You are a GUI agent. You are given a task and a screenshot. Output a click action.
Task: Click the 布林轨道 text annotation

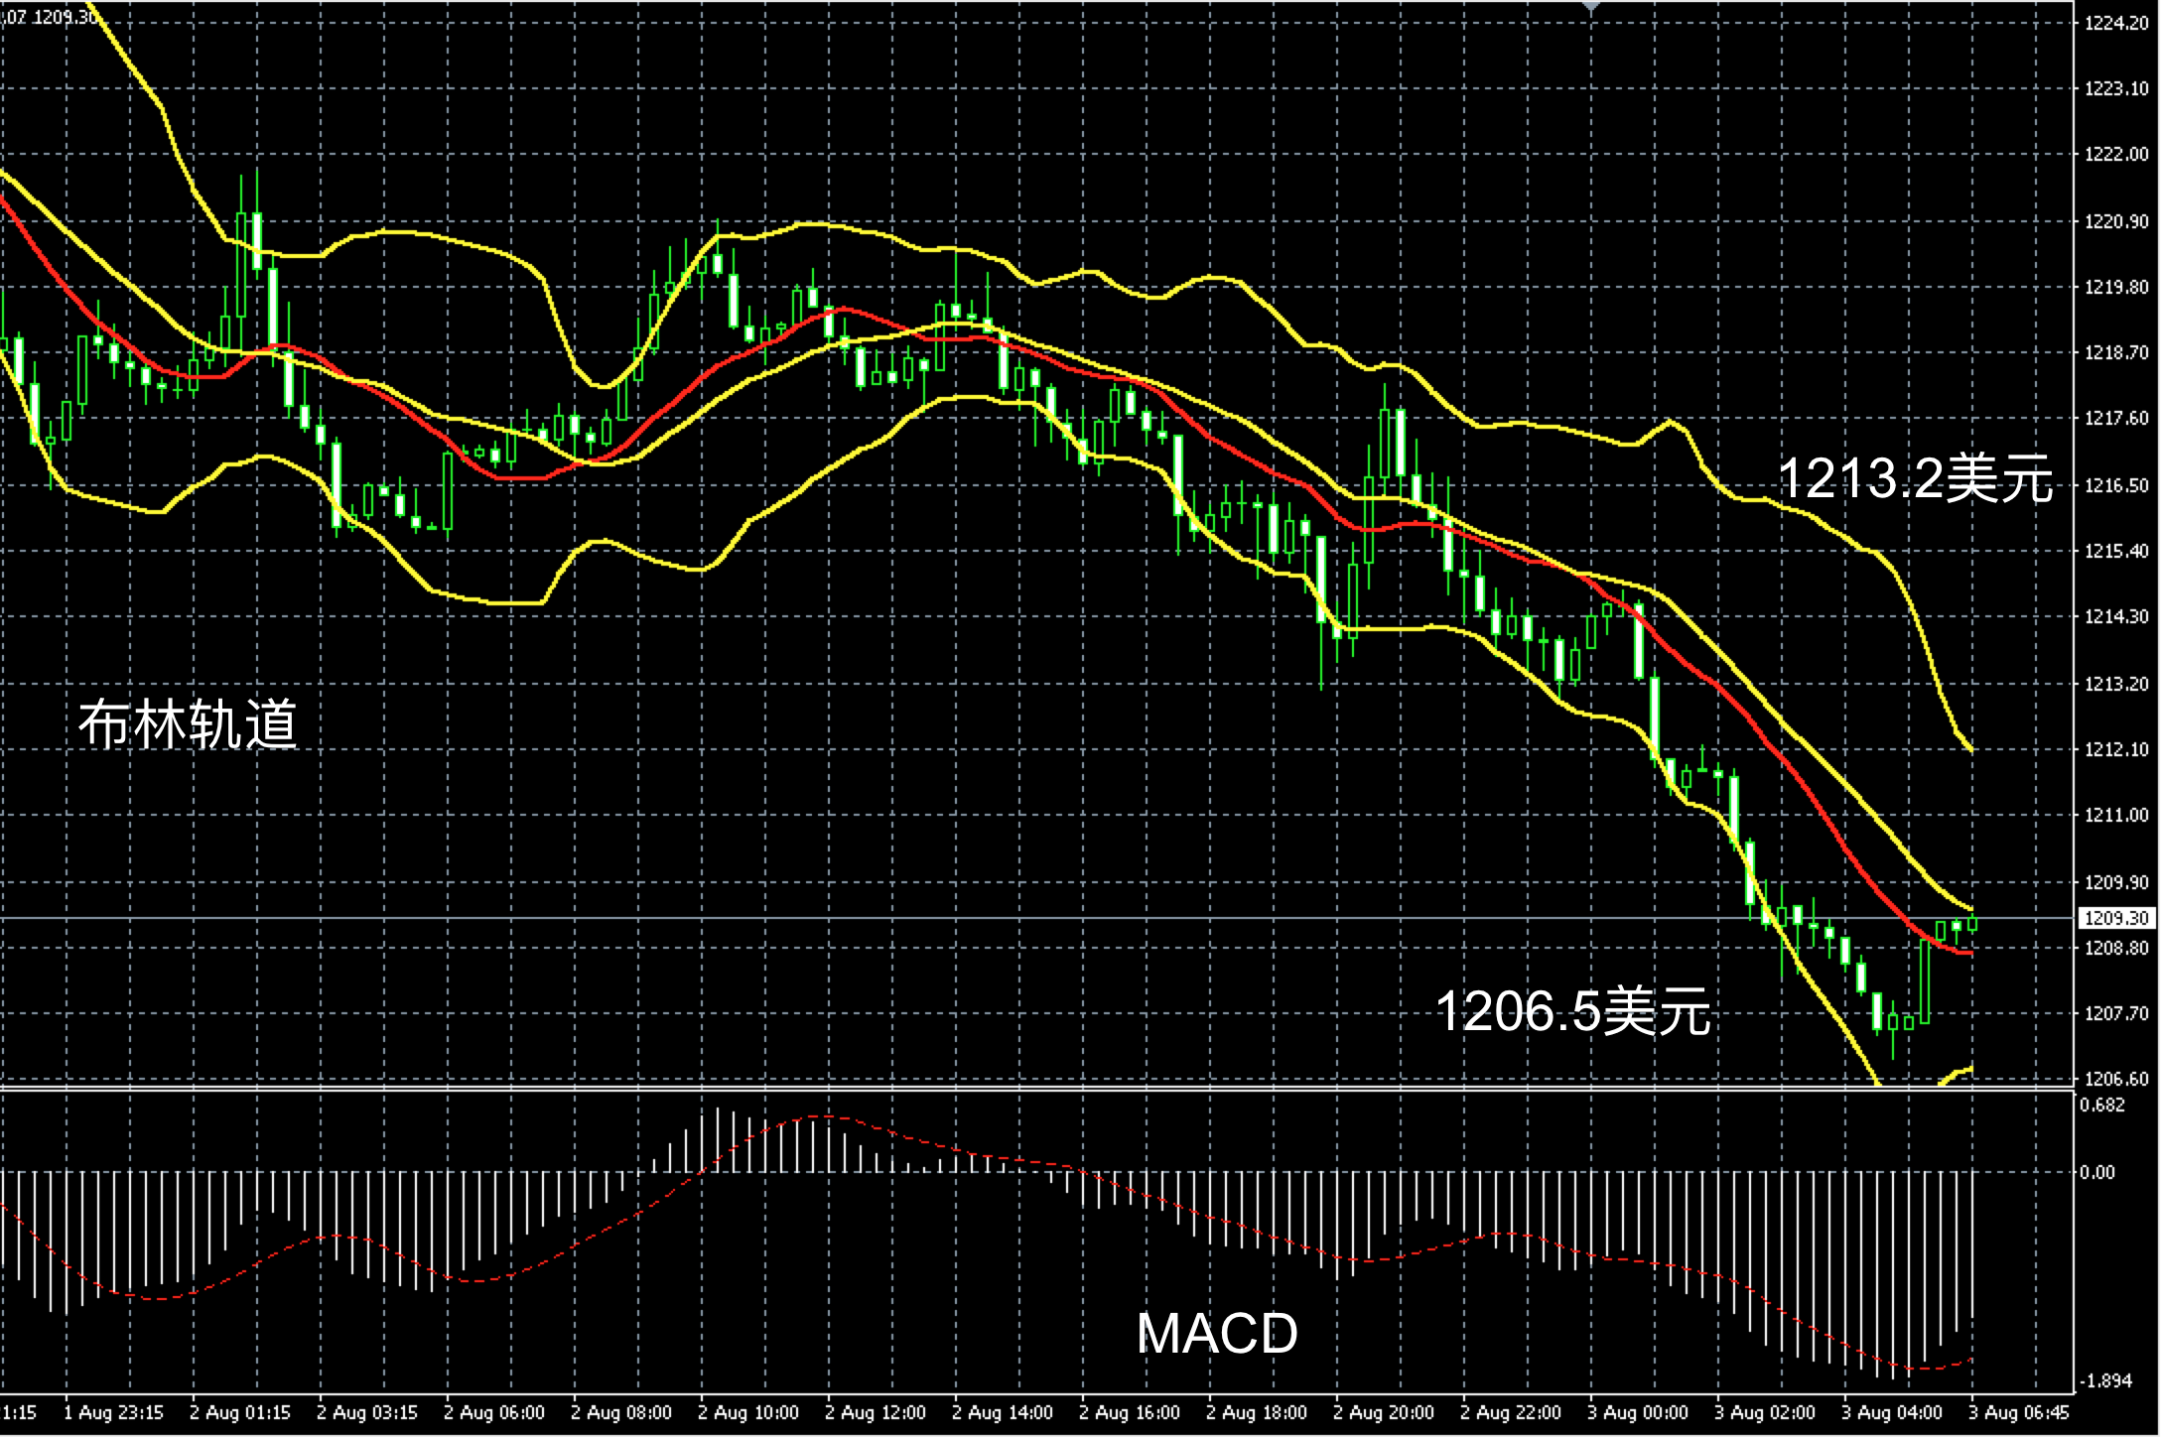tap(188, 724)
